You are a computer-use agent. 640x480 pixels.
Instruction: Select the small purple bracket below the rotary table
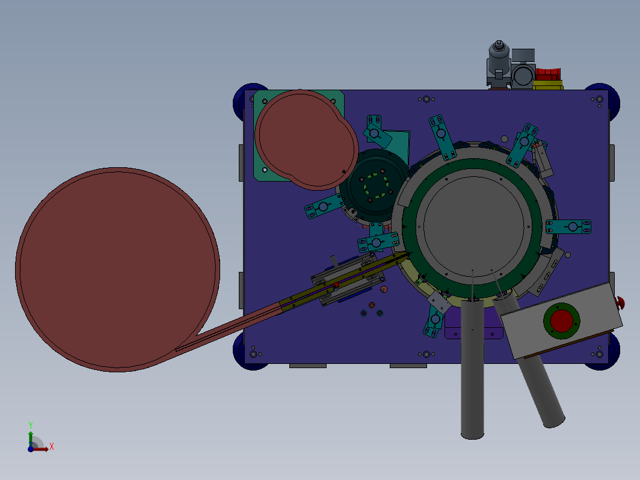pyautogui.click(x=453, y=324)
